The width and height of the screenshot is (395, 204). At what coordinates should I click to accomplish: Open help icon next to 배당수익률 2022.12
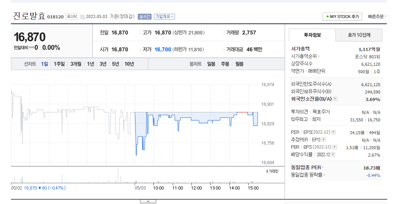pos(333,154)
